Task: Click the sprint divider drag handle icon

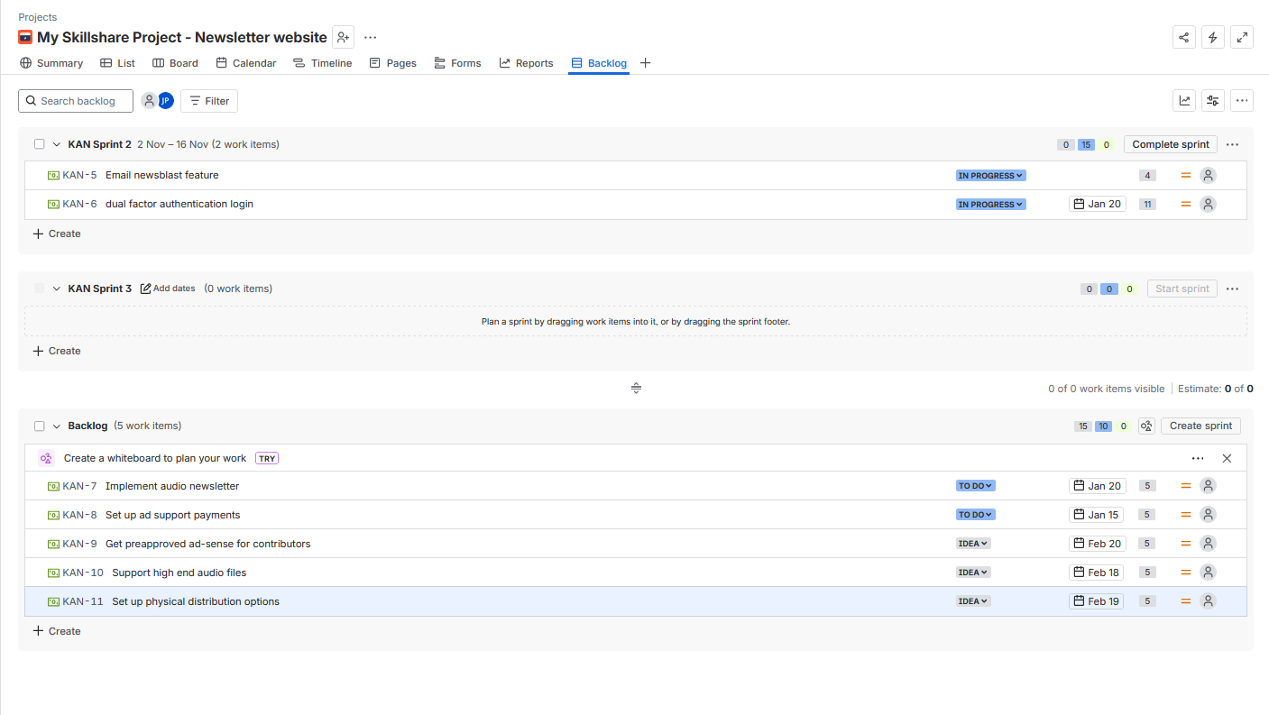Action: 636,389
